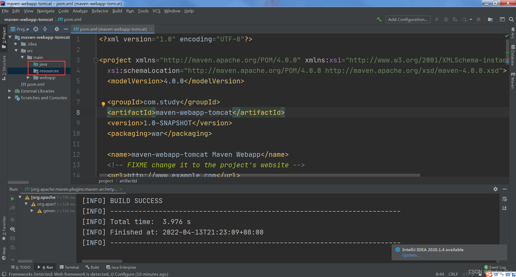516x277 pixels.
Task: Toggle soft-wrap in the Run console
Action: (x=504, y=199)
